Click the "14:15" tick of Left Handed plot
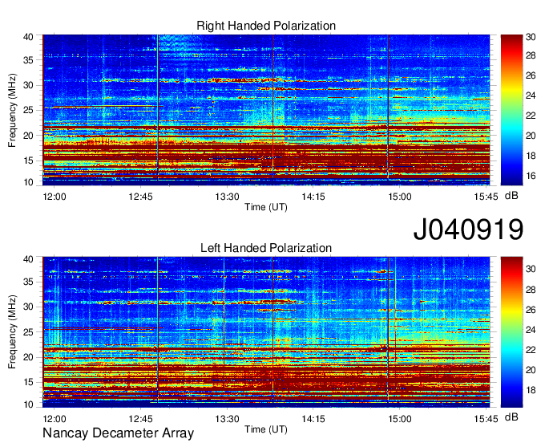 tap(313, 418)
